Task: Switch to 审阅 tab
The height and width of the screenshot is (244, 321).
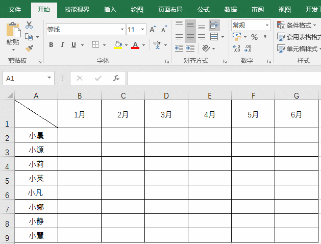Action: pos(258,9)
